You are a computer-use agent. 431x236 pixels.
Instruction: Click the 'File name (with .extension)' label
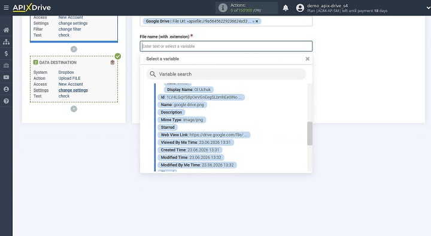click(165, 37)
